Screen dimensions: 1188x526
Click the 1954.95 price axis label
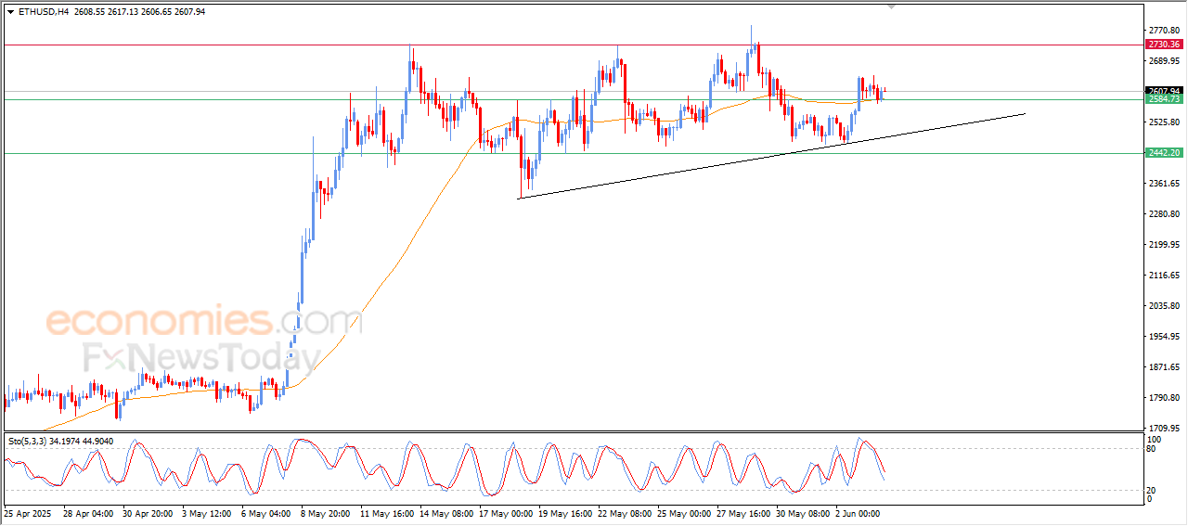(x=1163, y=337)
